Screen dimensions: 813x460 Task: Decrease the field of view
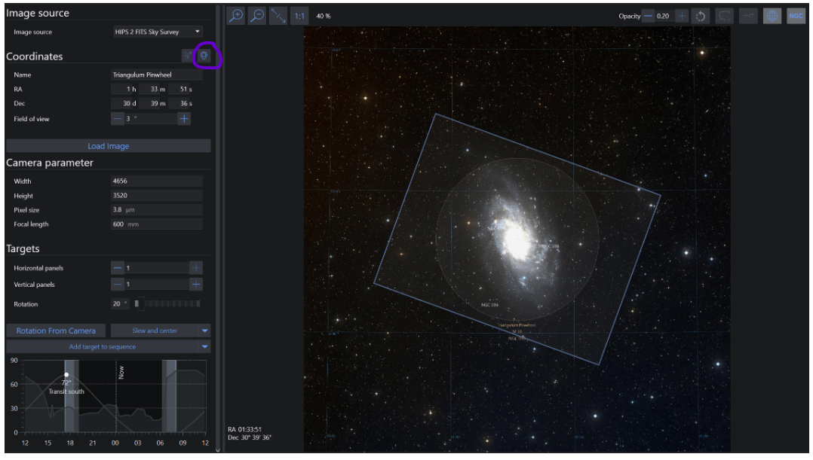[118, 118]
